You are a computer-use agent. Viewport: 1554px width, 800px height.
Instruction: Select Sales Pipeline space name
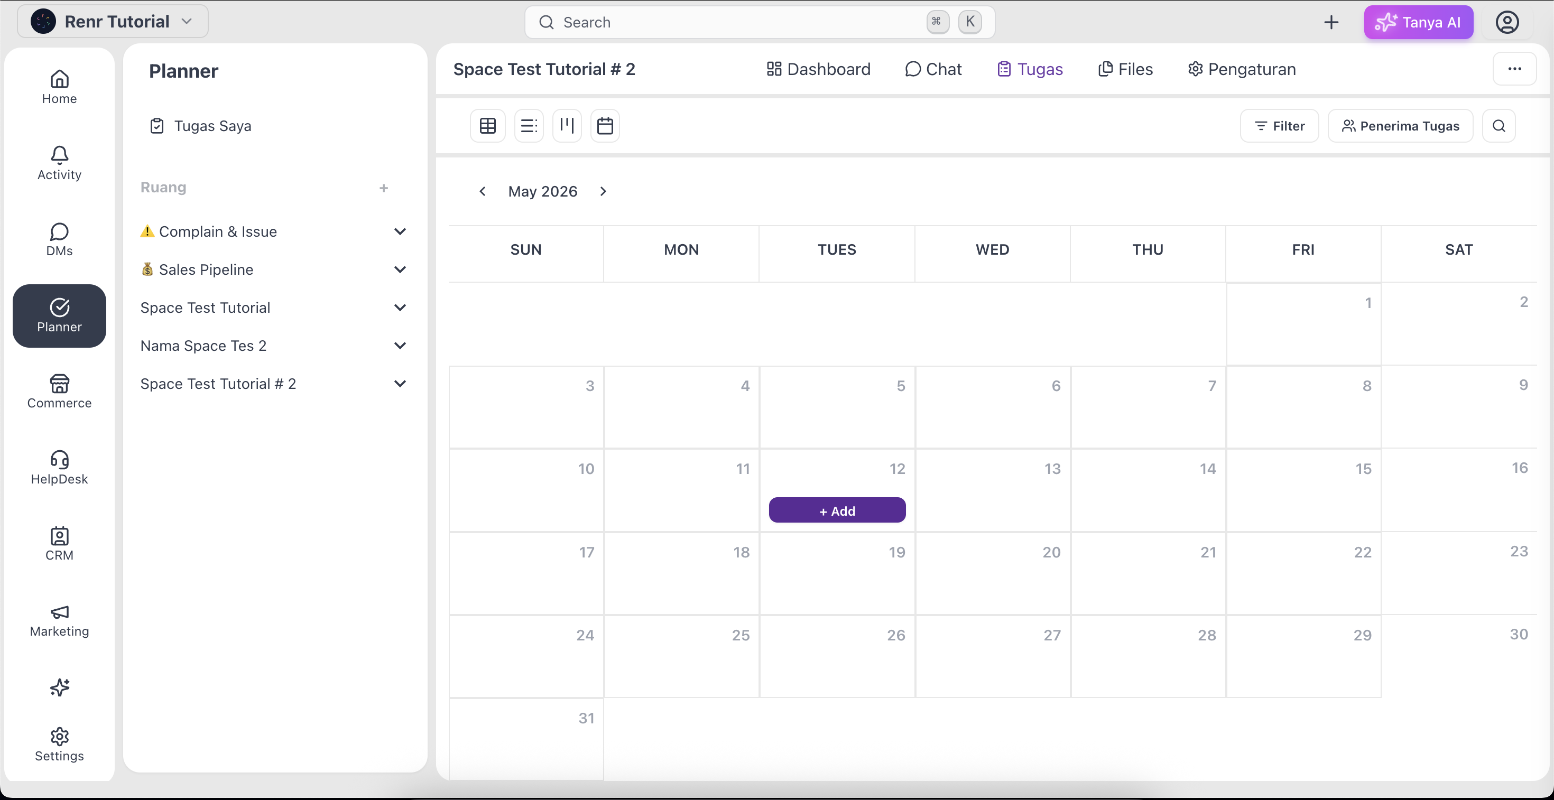[206, 269]
